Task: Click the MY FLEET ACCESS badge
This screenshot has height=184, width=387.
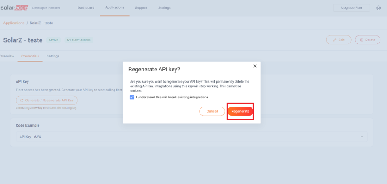Action: pos(79,40)
